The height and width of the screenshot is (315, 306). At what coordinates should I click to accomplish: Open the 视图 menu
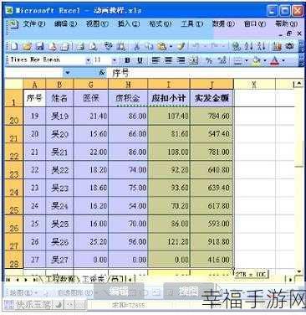pyautogui.click(x=97, y=24)
